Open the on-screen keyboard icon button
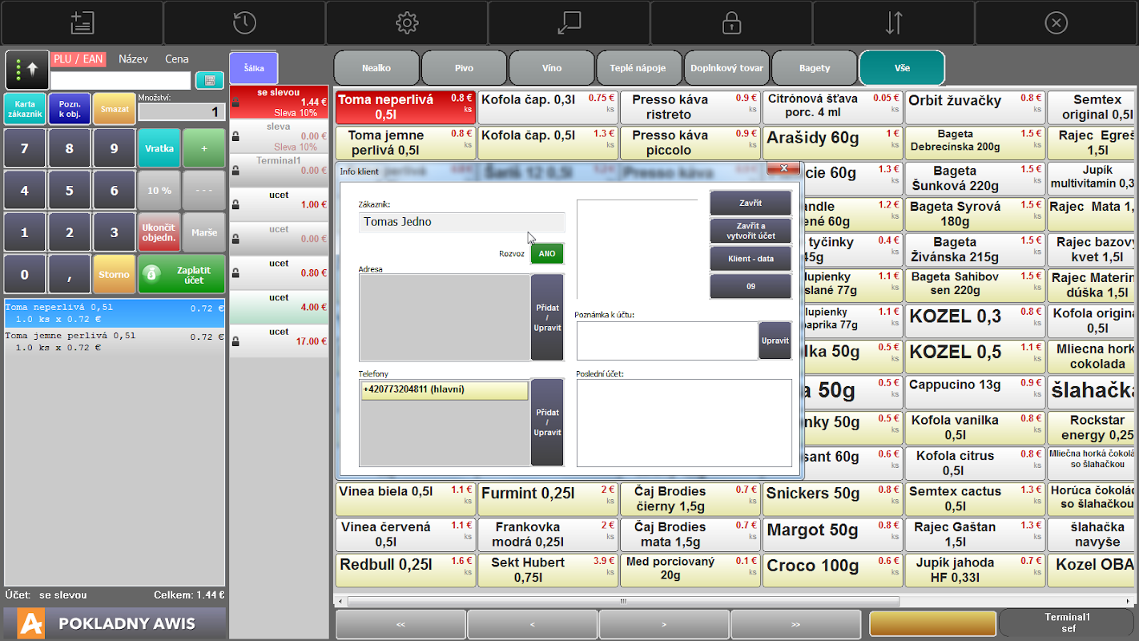1139x641 pixels. (210, 80)
